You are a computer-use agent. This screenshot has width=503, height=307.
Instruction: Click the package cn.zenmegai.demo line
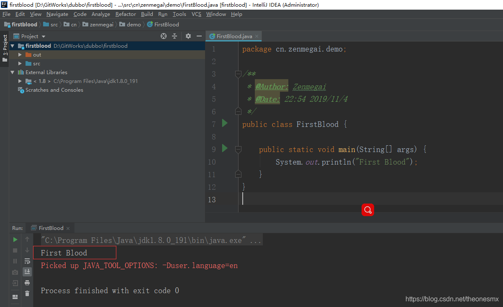295,49
